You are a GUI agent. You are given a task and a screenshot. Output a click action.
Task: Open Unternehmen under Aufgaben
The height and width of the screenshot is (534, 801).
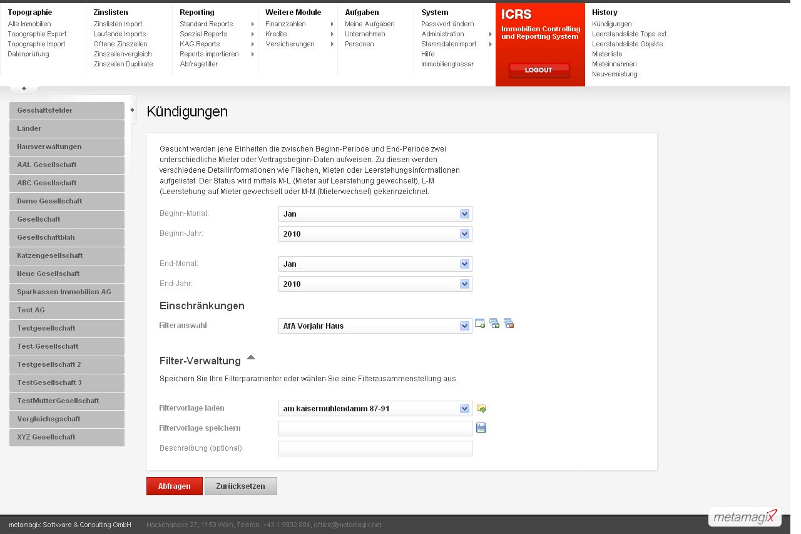(x=365, y=34)
